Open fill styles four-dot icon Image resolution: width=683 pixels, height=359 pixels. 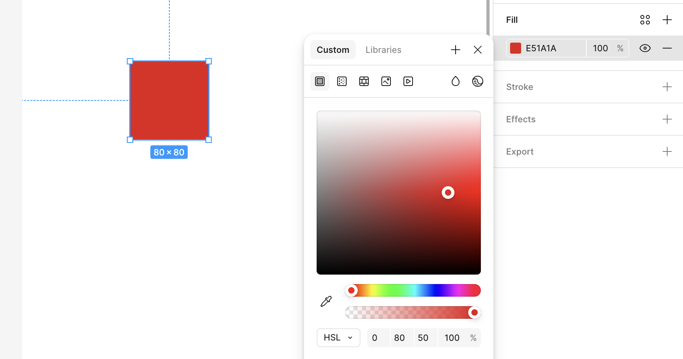[645, 20]
